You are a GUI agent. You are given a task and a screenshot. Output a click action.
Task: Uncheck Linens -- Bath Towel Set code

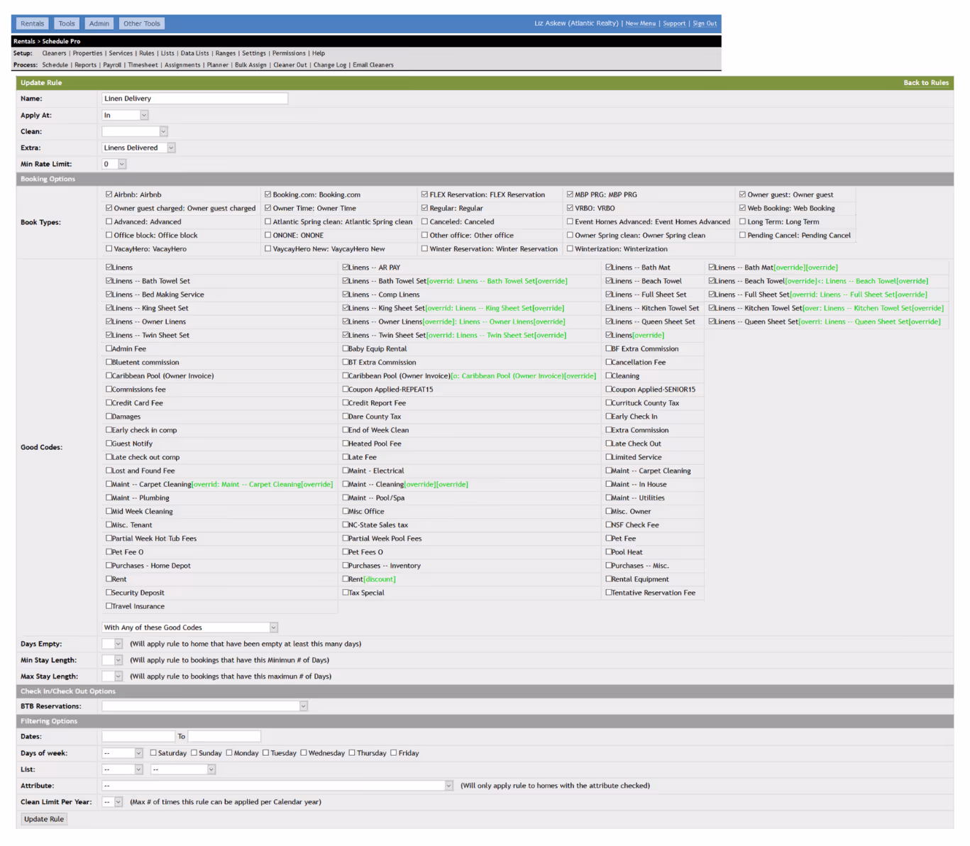(x=109, y=281)
